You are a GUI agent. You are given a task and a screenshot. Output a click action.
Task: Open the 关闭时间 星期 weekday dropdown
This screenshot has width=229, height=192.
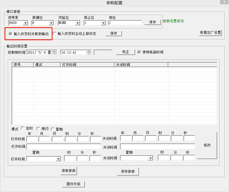coord(151,158)
